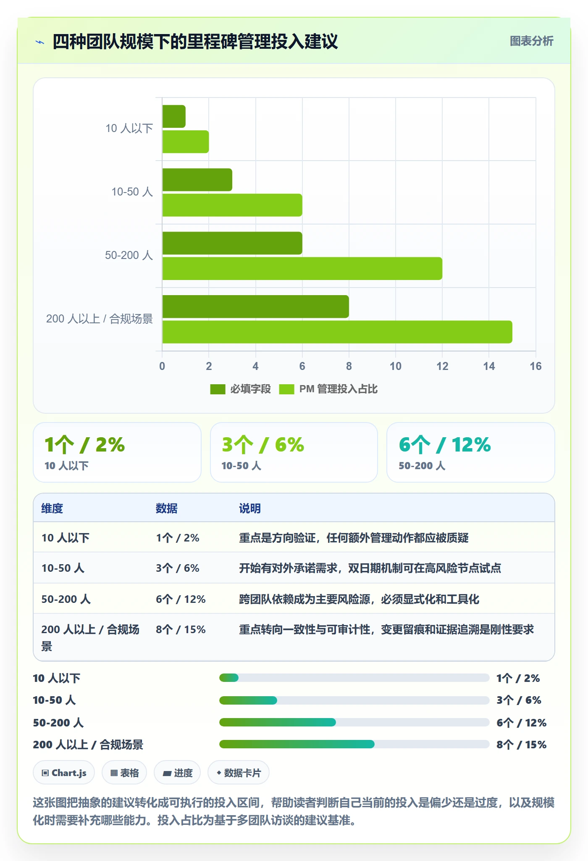Click the 10 人以下 progress bar
The width and height of the screenshot is (588, 861).
pos(354,678)
